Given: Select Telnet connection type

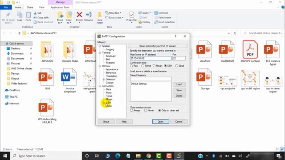Looking at the screenshot, I should tap(143, 66).
